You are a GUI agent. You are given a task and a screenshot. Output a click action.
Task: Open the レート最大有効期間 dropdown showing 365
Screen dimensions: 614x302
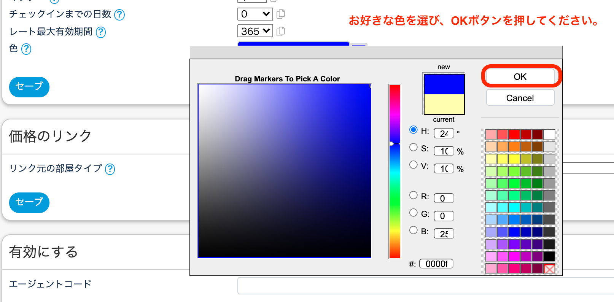(255, 31)
